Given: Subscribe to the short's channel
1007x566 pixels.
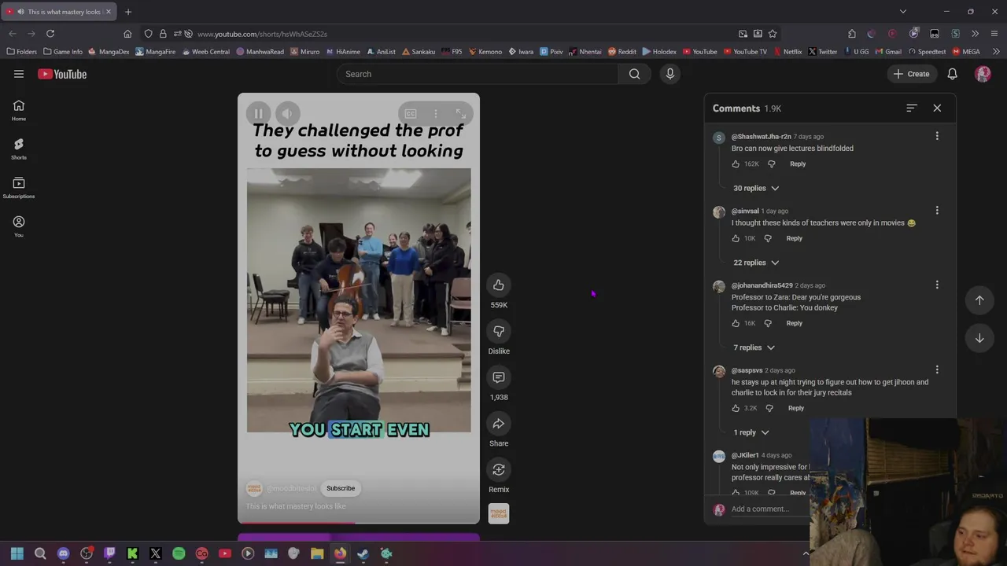Looking at the screenshot, I should pyautogui.click(x=341, y=488).
